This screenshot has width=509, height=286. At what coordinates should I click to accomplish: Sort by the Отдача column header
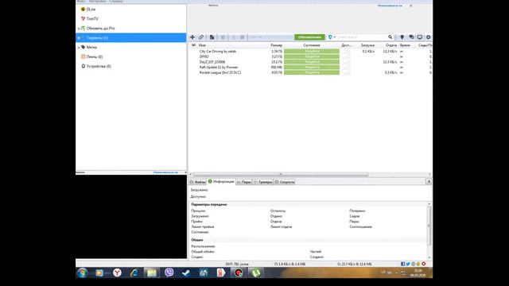tap(391, 45)
